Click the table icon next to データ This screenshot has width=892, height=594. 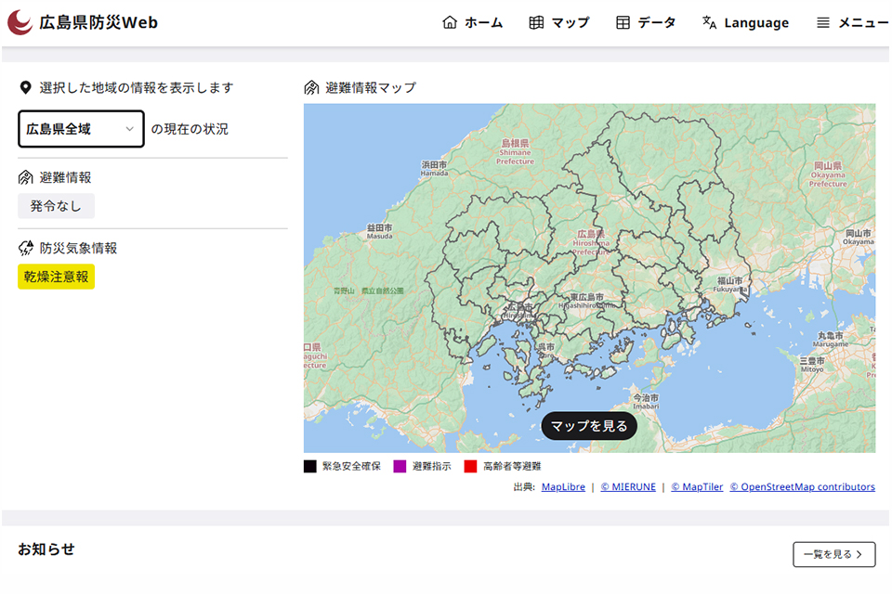point(624,21)
